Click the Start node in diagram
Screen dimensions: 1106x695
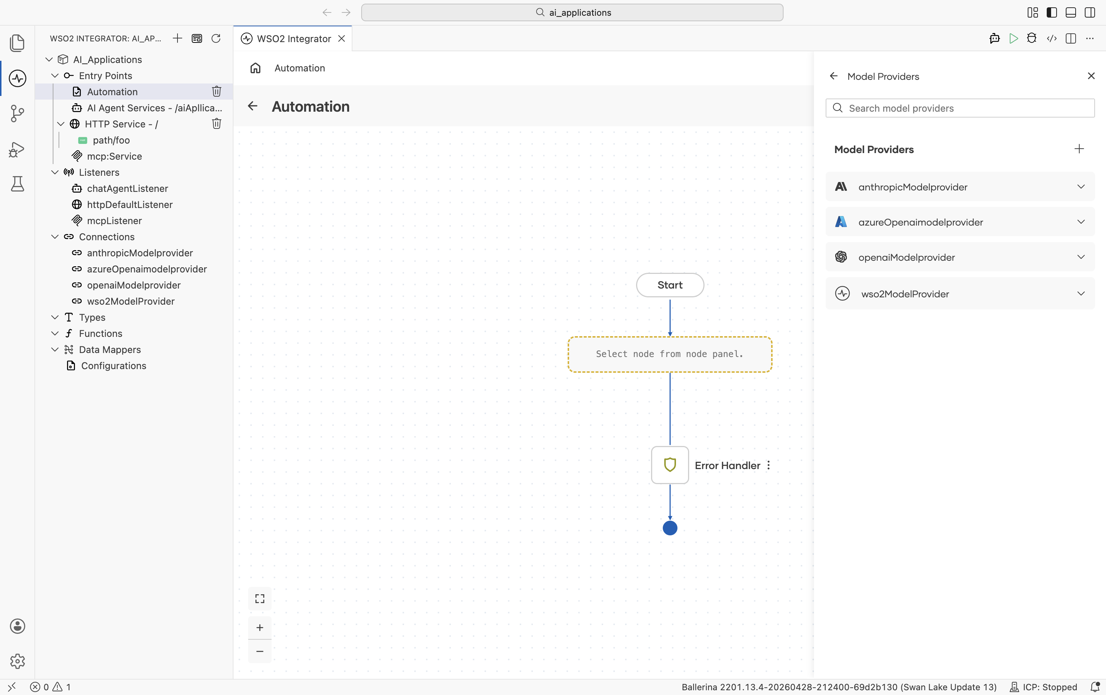click(670, 285)
